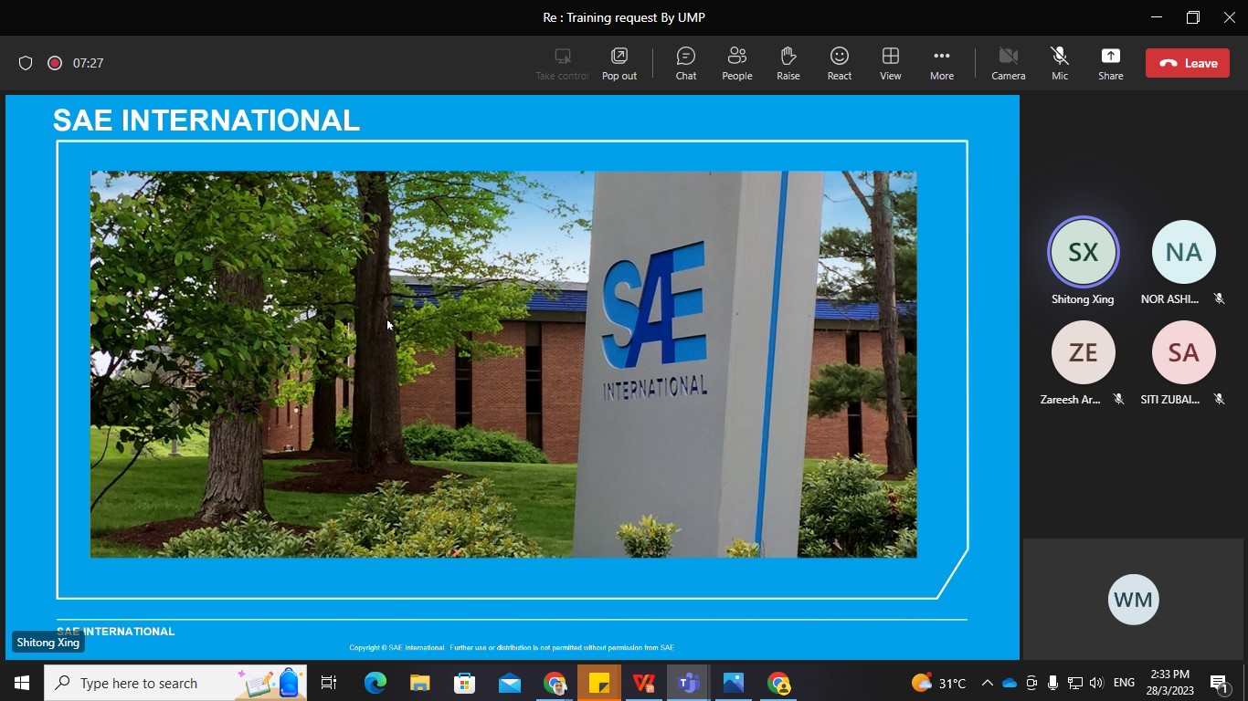Open the React emoji options
The width and height of the screenshot is (1248, 701).
(840, 63)
